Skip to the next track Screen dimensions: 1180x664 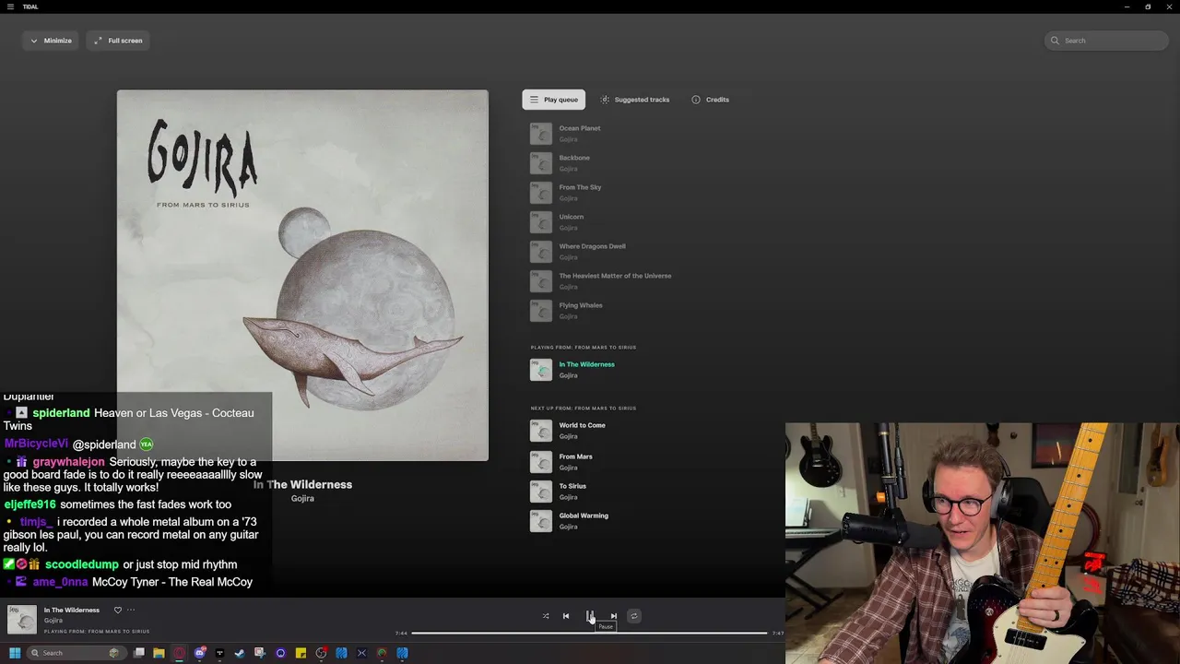point(613,616)
